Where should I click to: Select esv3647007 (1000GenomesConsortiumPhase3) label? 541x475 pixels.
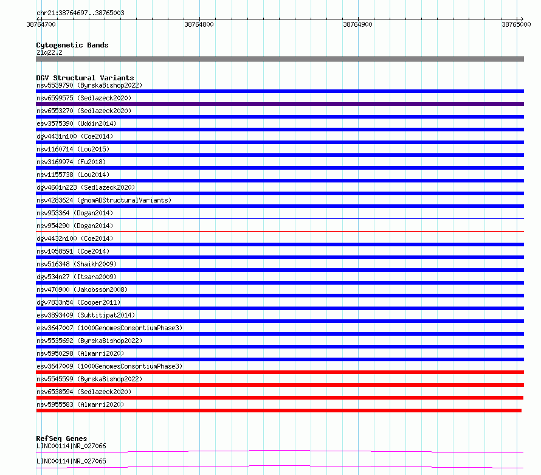coord(109,328)
